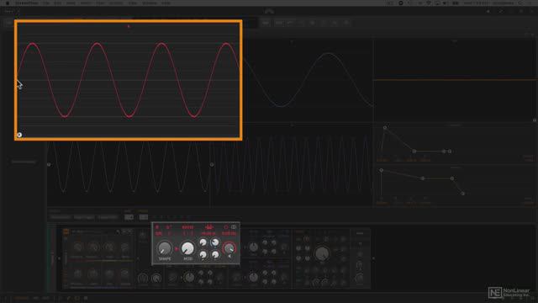Click the speaker icon below the red-ringed knob

[x=229, y=256]
